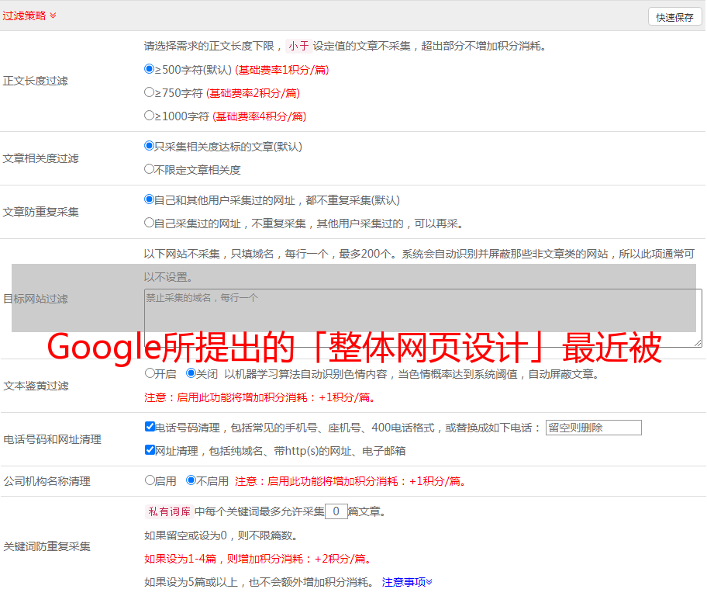707x596 pixels.
Task: Select 自己采集过的网址，不重复采集 radio option
Action: pos(150,223)
